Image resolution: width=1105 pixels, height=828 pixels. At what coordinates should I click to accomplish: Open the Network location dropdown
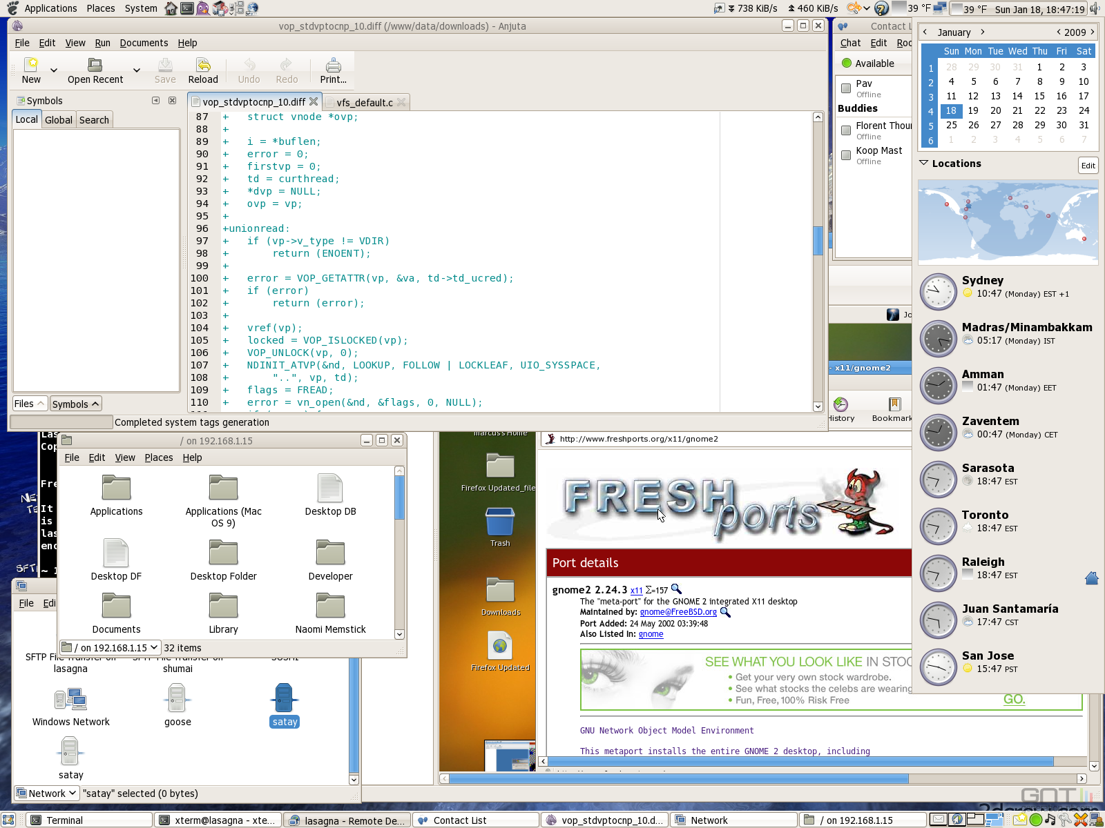tap(46, 793)
